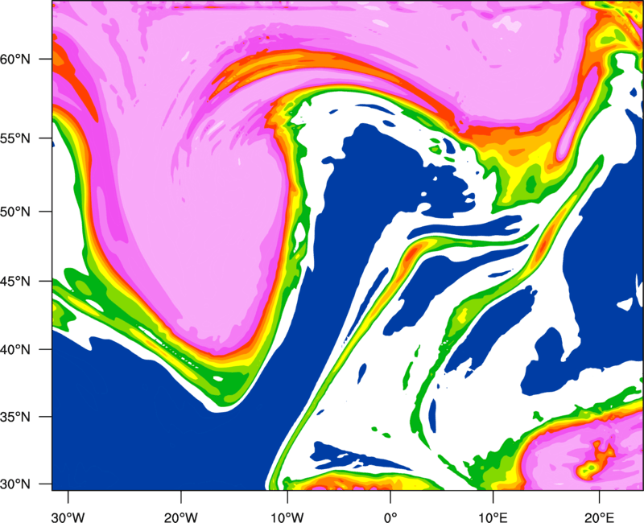Click the 20°E longitude label
Screen dimensions: 644x523
coord(599,517)
